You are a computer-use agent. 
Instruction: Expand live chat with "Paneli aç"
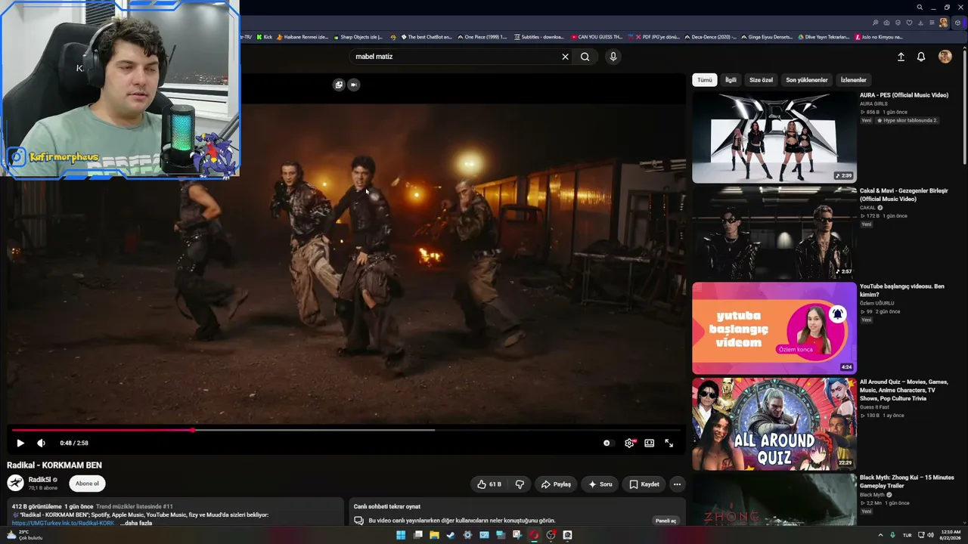[x=665, y=521]
